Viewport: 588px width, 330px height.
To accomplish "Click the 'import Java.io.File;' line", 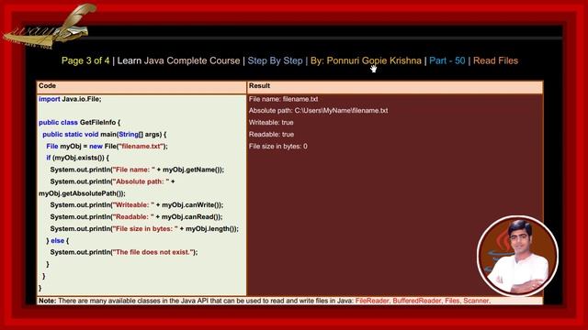I will pyautogui.click(x=70, y=99).
